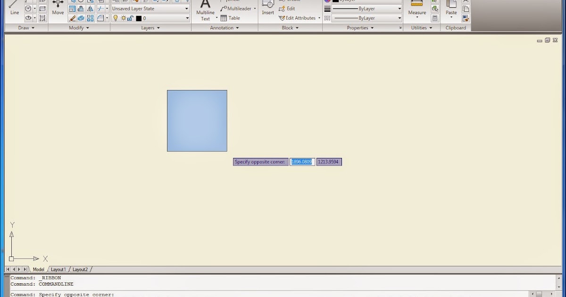The height and width of the screenshot is (297, 566).
Task: Click Edit Attributes in Block panel
Action: click(297, 18)
